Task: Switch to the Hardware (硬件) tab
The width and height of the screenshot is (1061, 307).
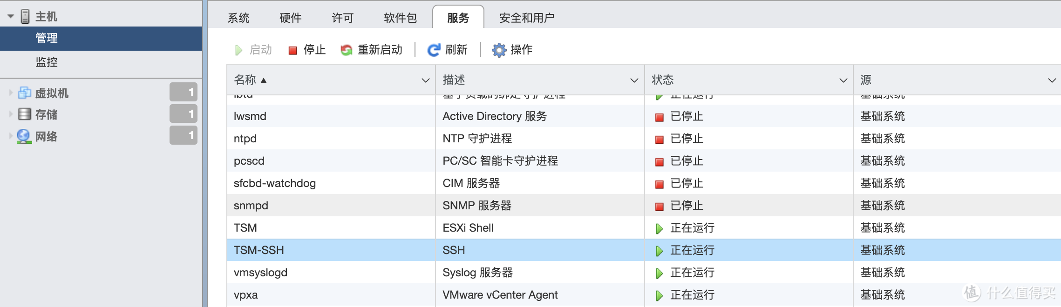Action: pos(290,18)
